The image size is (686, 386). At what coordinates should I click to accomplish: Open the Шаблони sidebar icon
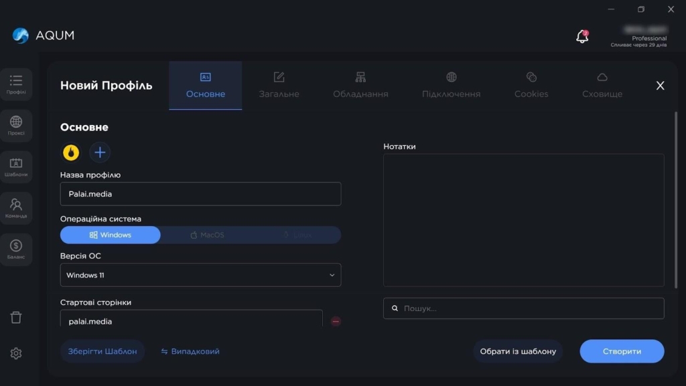pyautogui.click(x=16, y=167)
